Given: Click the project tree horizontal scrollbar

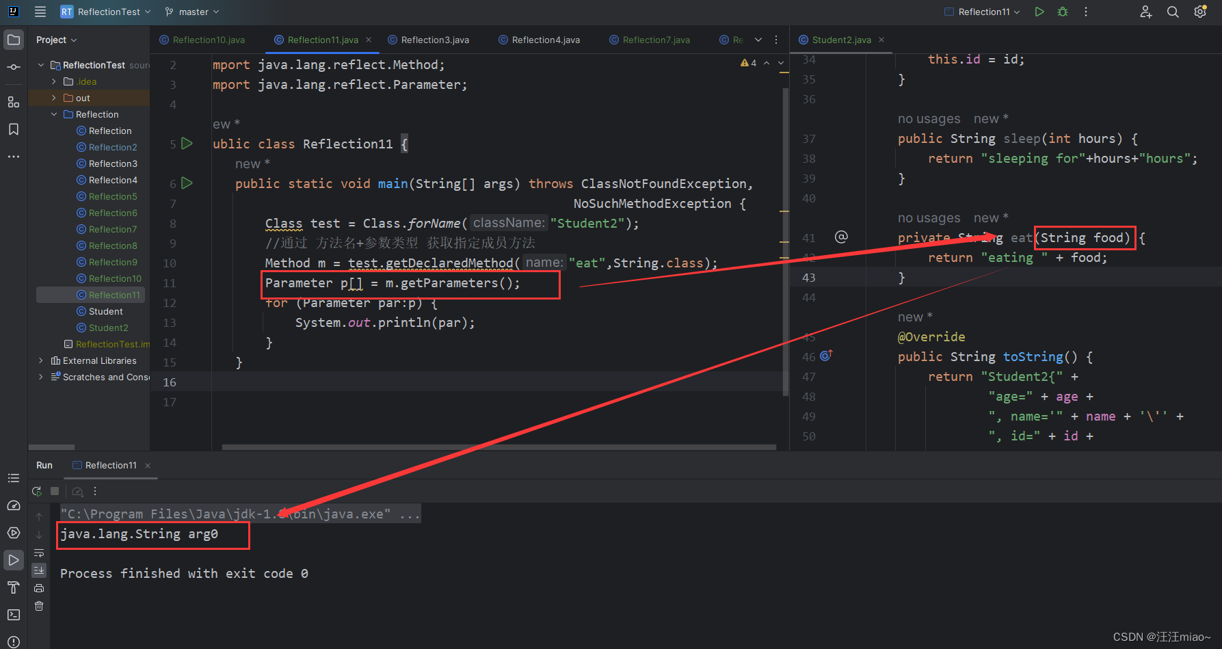Looking at the screenshot, I should pos(51,447).
